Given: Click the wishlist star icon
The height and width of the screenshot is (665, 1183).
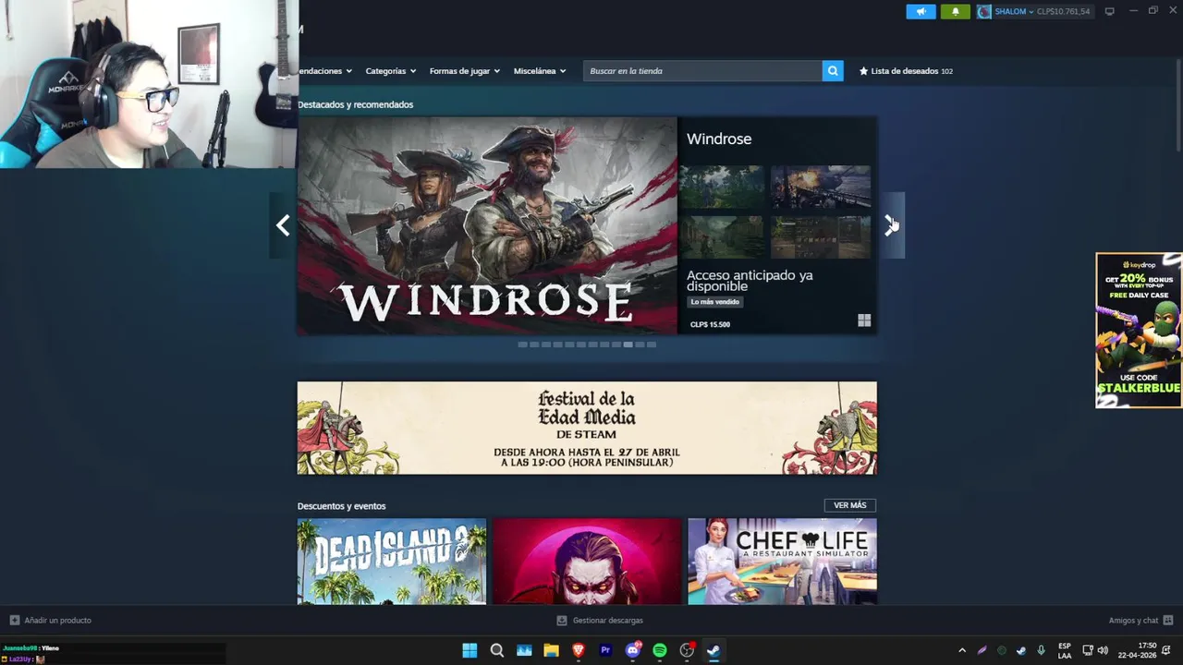Looking at the screenshot, I should [864, 71].
